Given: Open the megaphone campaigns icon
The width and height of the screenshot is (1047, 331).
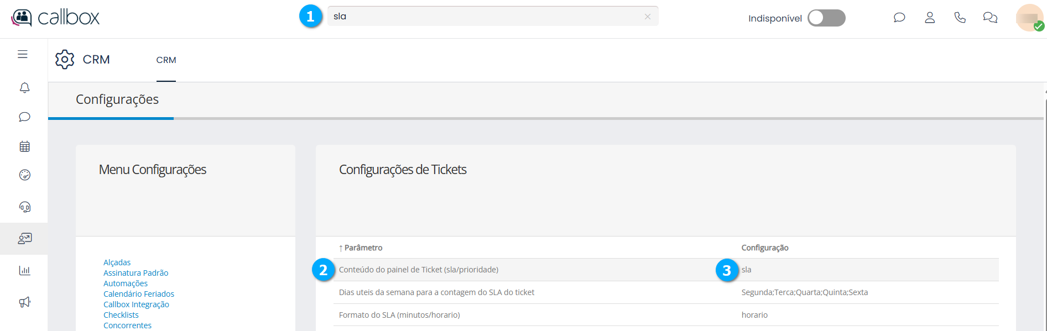Looking at the screenshot, I should pos(24,302).
